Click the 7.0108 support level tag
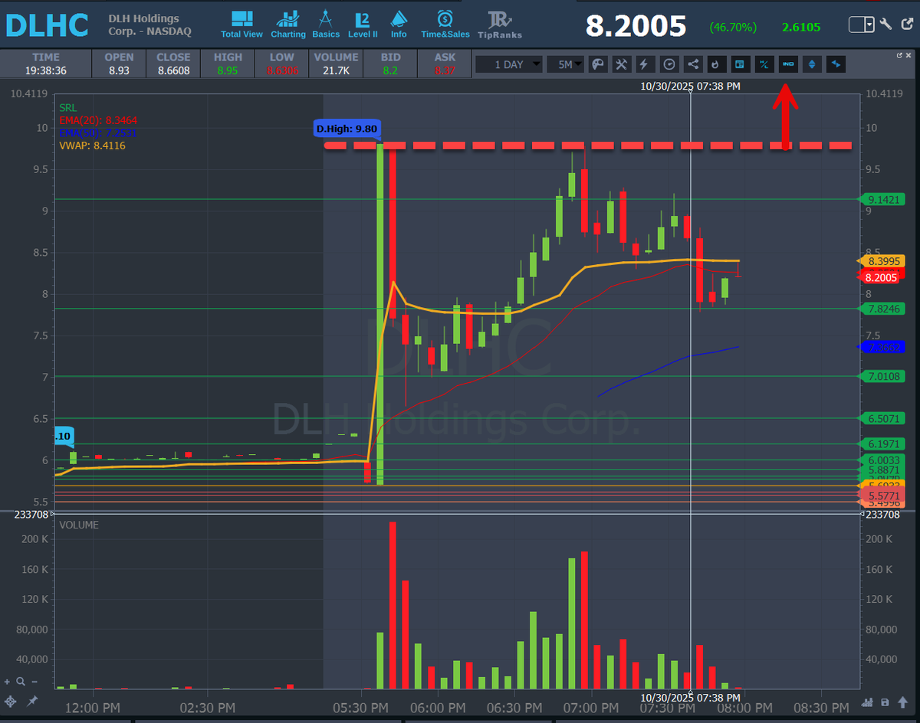Image resolution: width=920 pixels, height=723 pixels. tap(883, 376)
